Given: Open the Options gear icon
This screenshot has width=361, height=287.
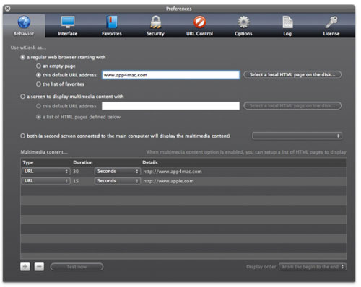Looking at the screenshot, I should 243,22.
